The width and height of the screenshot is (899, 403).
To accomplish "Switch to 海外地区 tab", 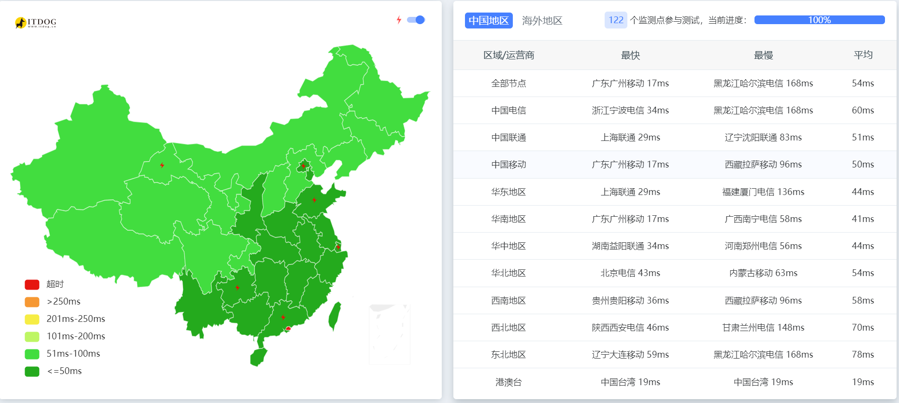I will [542, 20].
